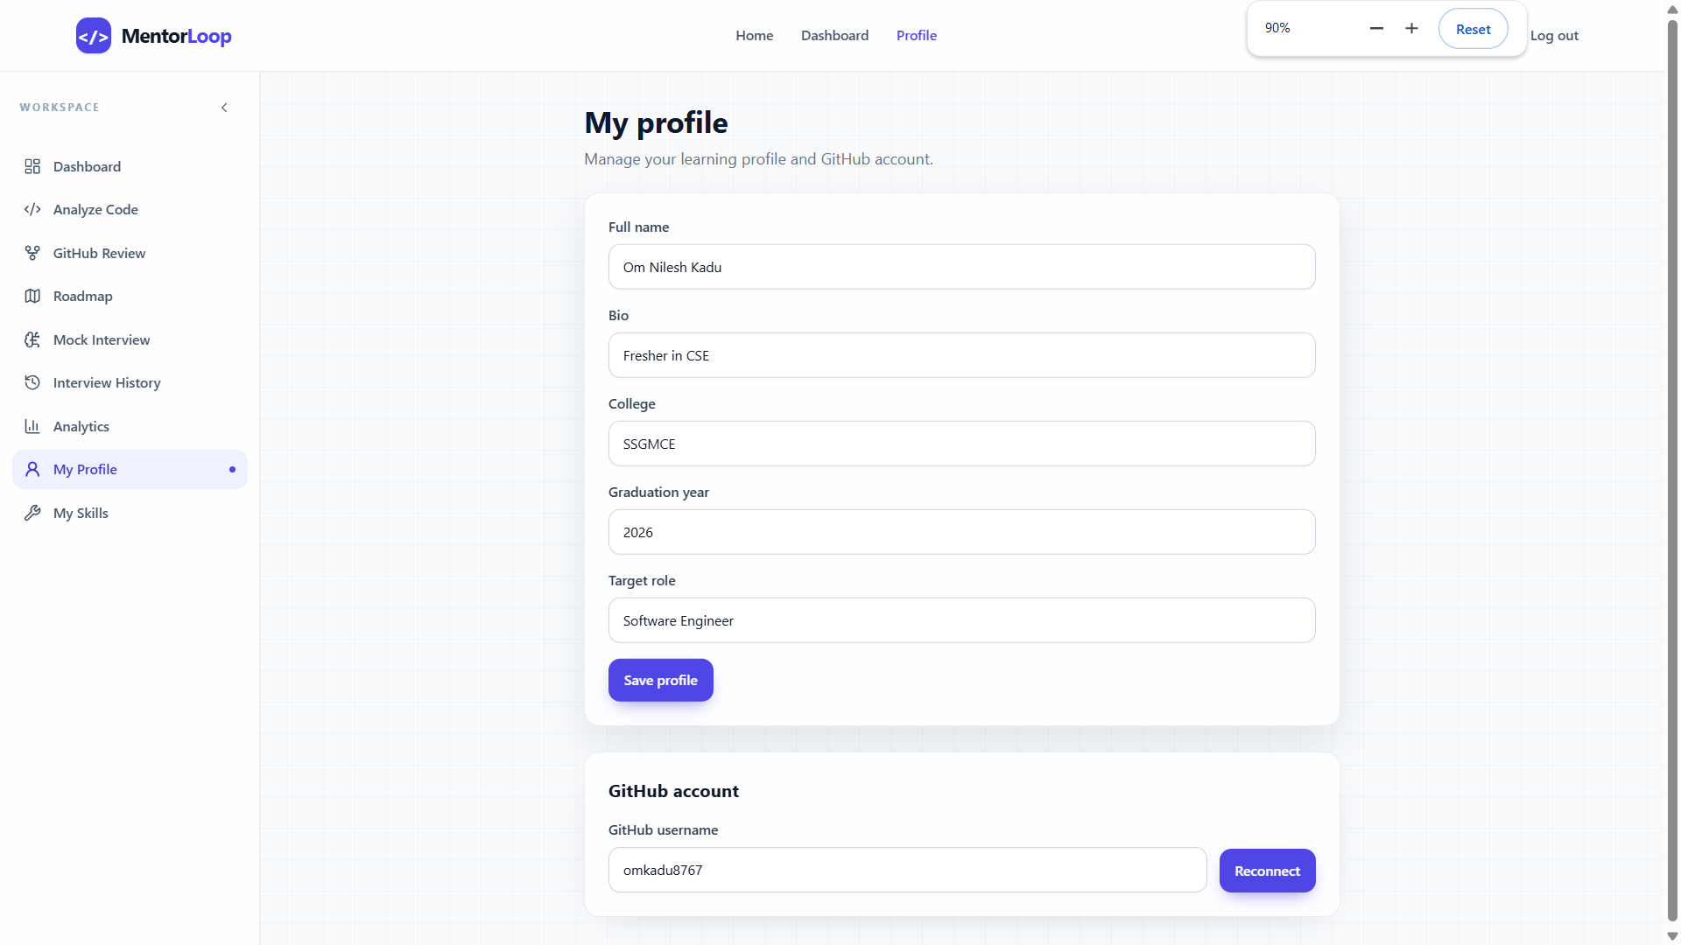The height and width of the screenshot is (945, 1681).
Task: Reset the zoom level
Action: pyautogui.click(x=1473, y=29)
